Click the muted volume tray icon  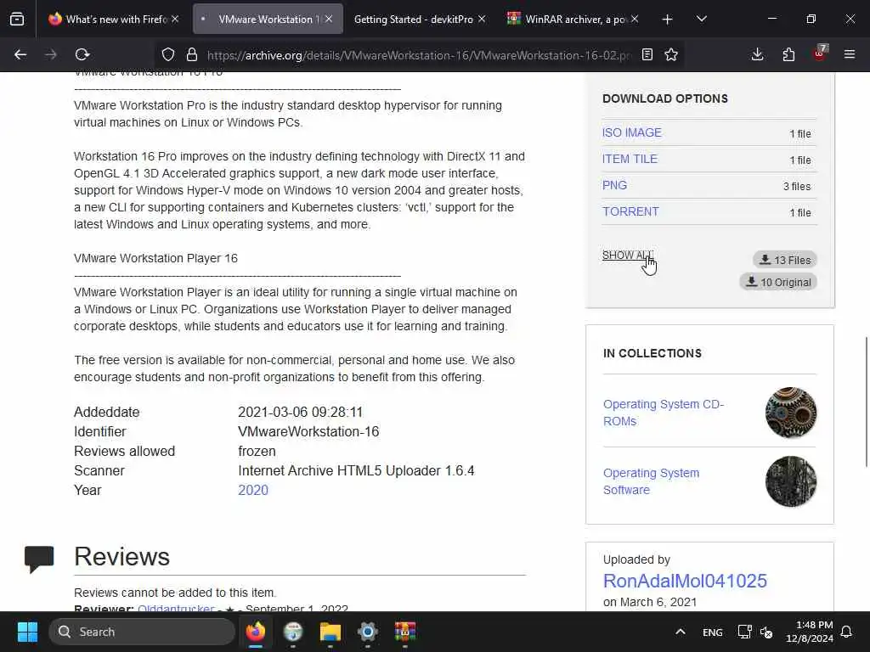pyautogui.click(x=766, y=632)
